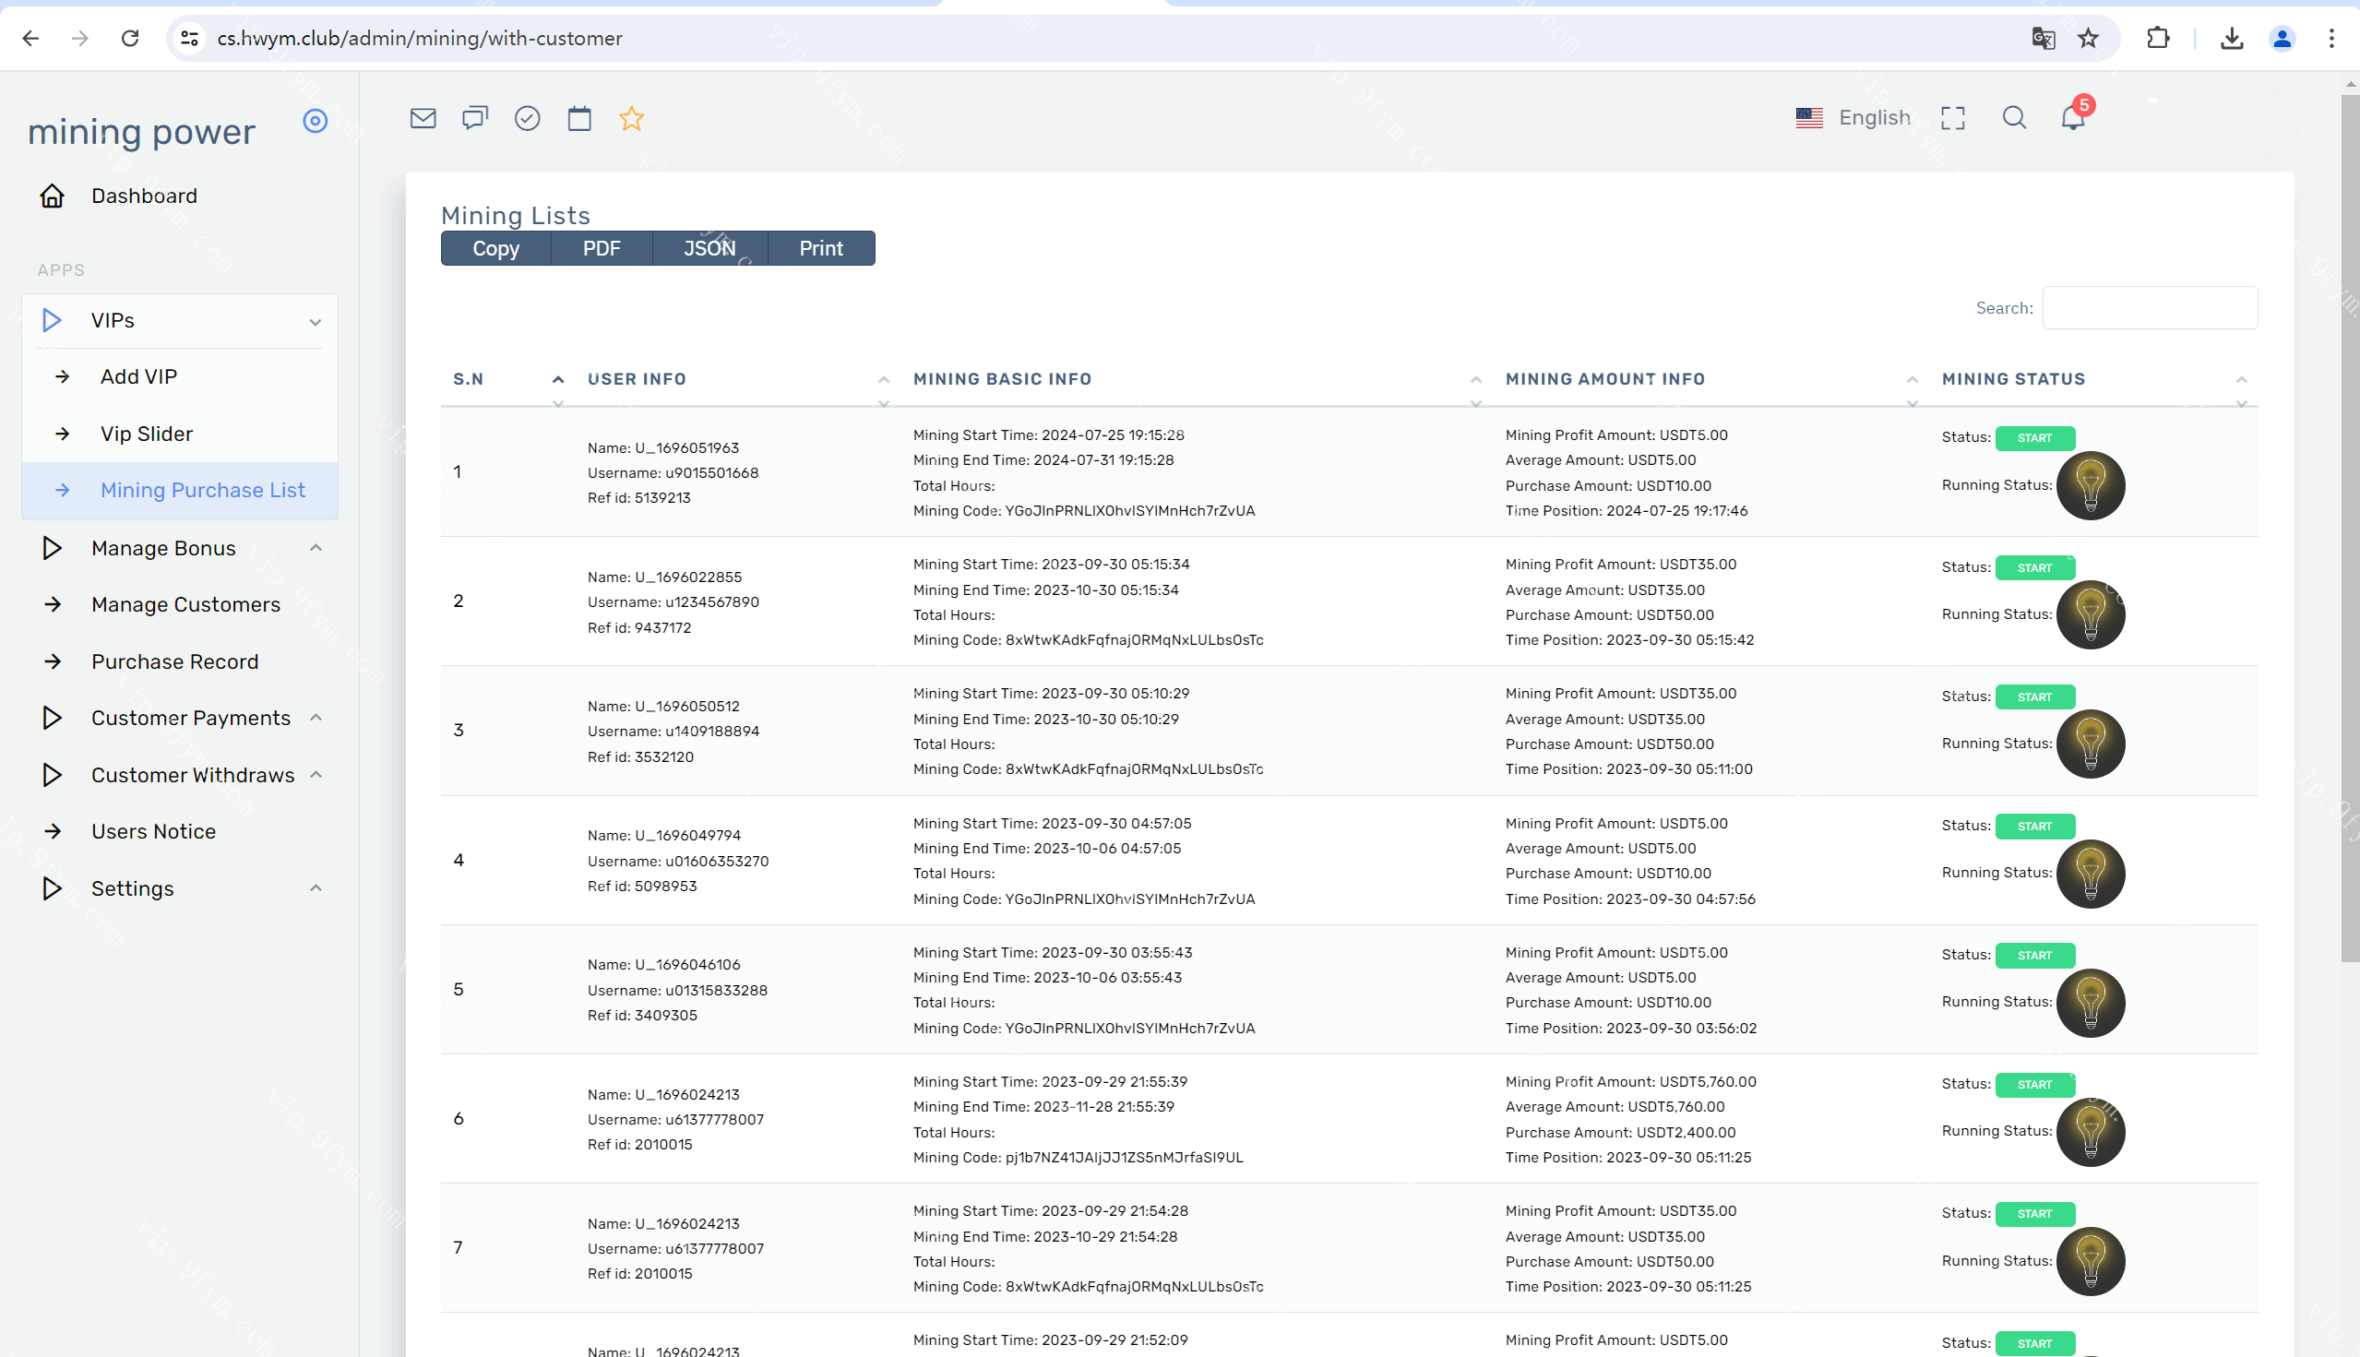Click the yellow star favorites icon
This screenshot has width=2360, height=1357.
click(x=632, y=118)
